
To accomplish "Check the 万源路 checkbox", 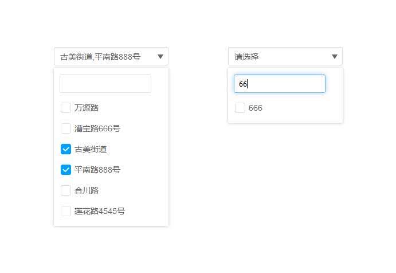I will (66, 108).
